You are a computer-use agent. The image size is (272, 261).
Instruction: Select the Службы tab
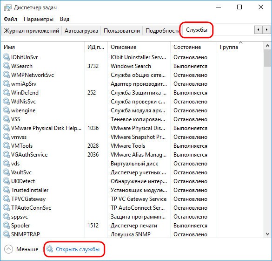197,30
